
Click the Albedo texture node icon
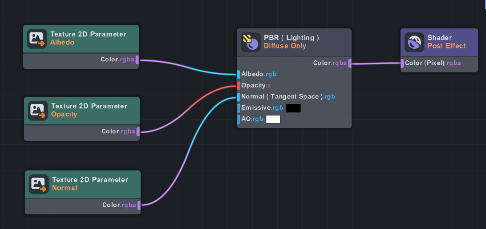36,39
